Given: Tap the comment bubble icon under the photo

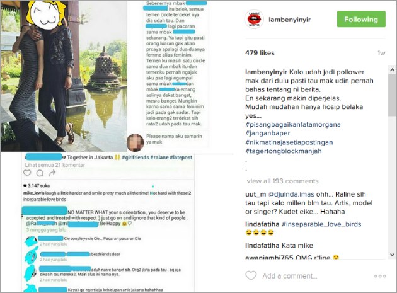Looking at the screenshot, I should click(x=40, y=173).
